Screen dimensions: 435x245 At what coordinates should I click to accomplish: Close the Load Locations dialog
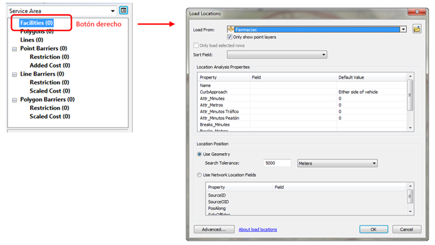click(x=417, y=12)
